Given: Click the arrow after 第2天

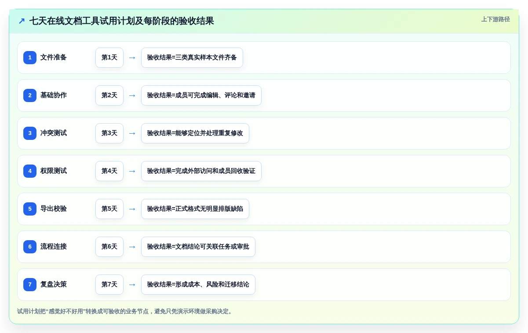Looking at the screenshot, I should [132, 95].
